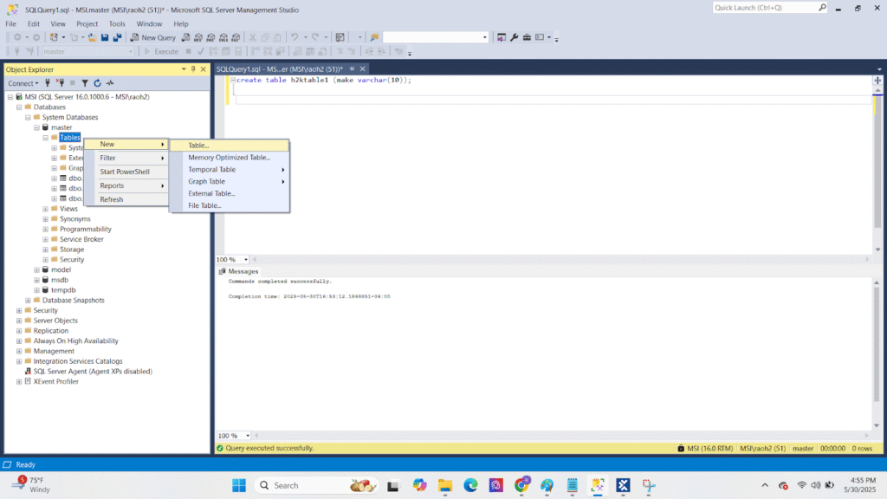
Task: Click the Windows Start button
Action: [238, 485]
